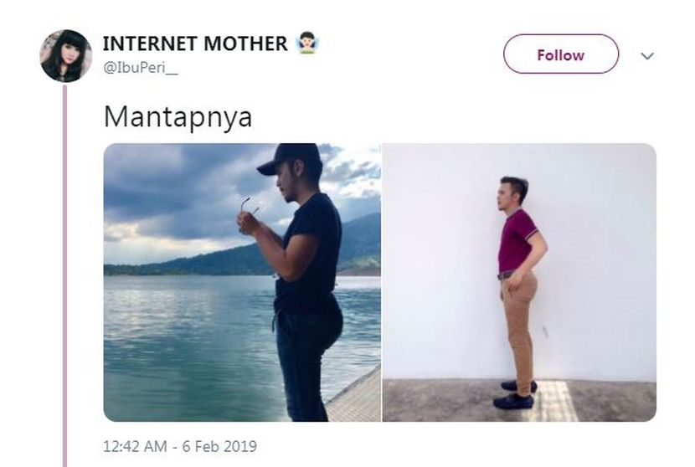Open the right white-wall photo
This screenshot has height=467, width=695.
(519, 282)
